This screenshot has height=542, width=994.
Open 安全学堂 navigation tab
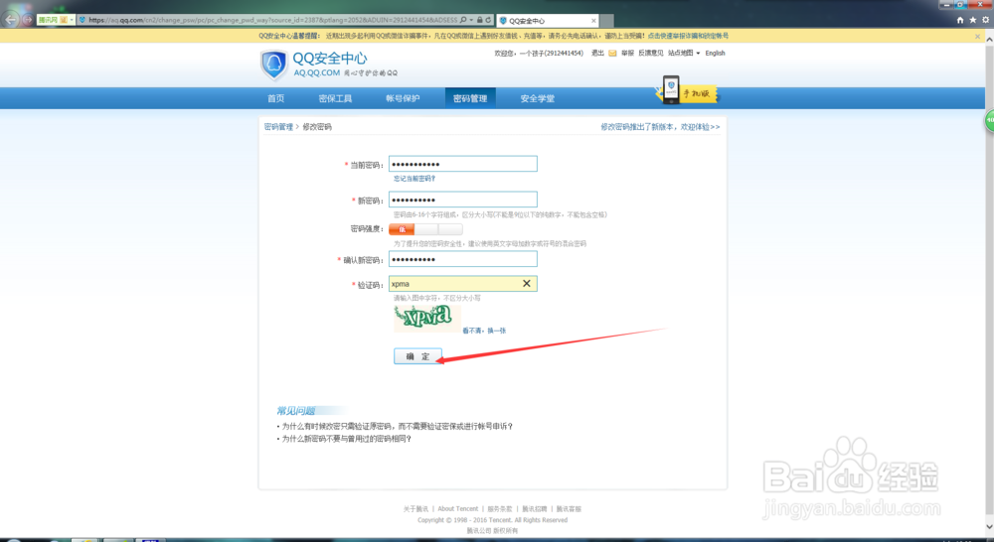coord(538,98)
